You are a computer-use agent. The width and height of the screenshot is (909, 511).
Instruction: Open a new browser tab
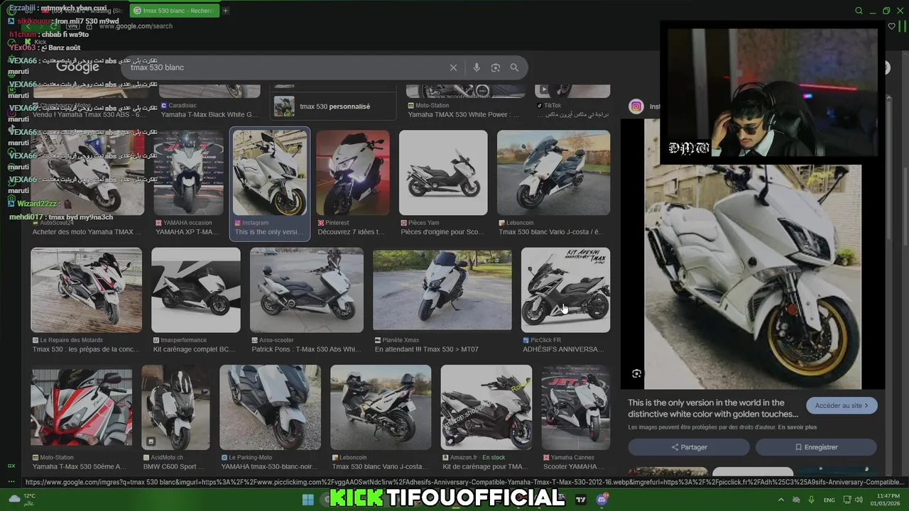226,11
